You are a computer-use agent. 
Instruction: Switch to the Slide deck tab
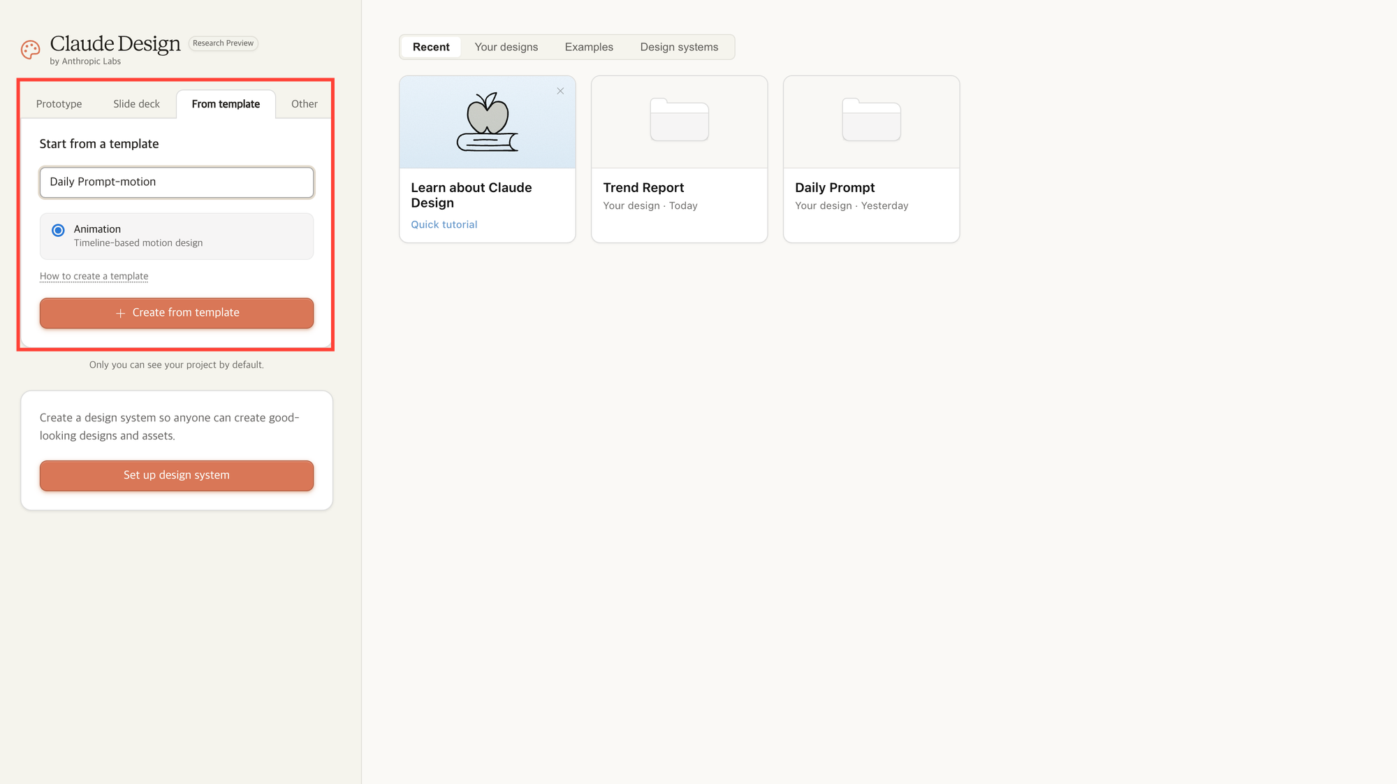[136, 104]
